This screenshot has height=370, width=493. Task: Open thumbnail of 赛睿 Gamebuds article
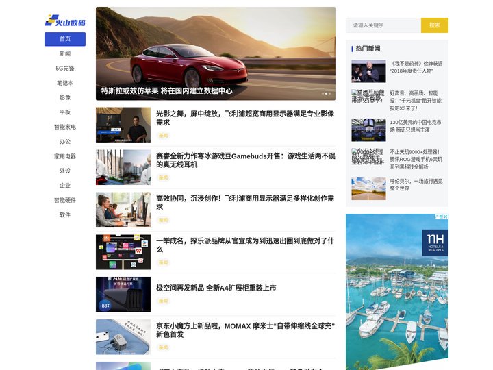point(123,167)
